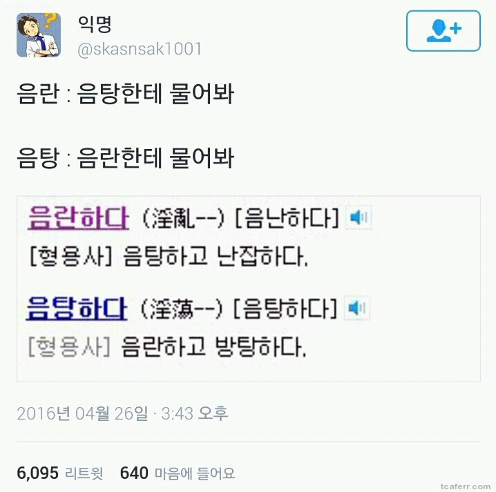Click the tweet text line 음탕 : 음란한테 물어봐

coord(125,158)
